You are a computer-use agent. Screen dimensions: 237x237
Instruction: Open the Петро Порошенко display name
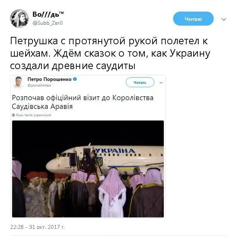(x=50, y=79)
